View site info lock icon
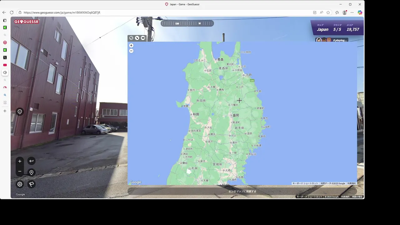This screenshot has height=225, width=400. coord(20,12)
